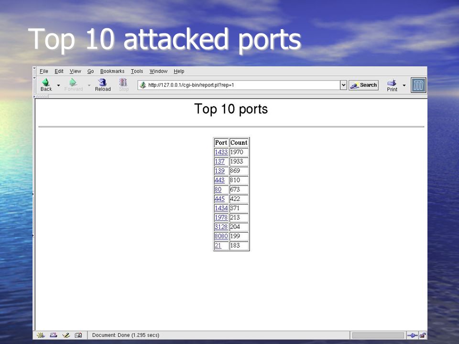The width and height of the screenshot is (459, 344).
Task: Click count value 869
Action: click(235, 171)
